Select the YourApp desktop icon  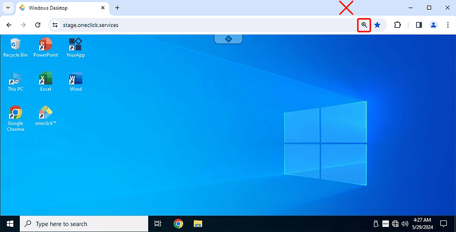tap(76, 47)
